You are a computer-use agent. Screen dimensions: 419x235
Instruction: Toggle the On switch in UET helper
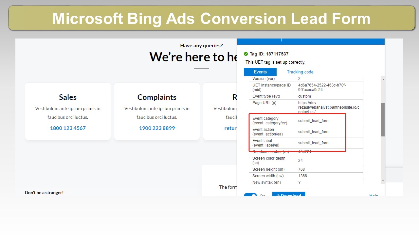point(250,195)
